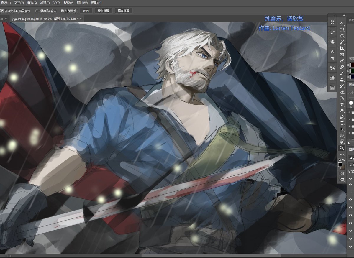Toggle Quick Mask mode
The height and width of the screenshot is (258, 354).
pyautogui.click(x=342, y=173)
